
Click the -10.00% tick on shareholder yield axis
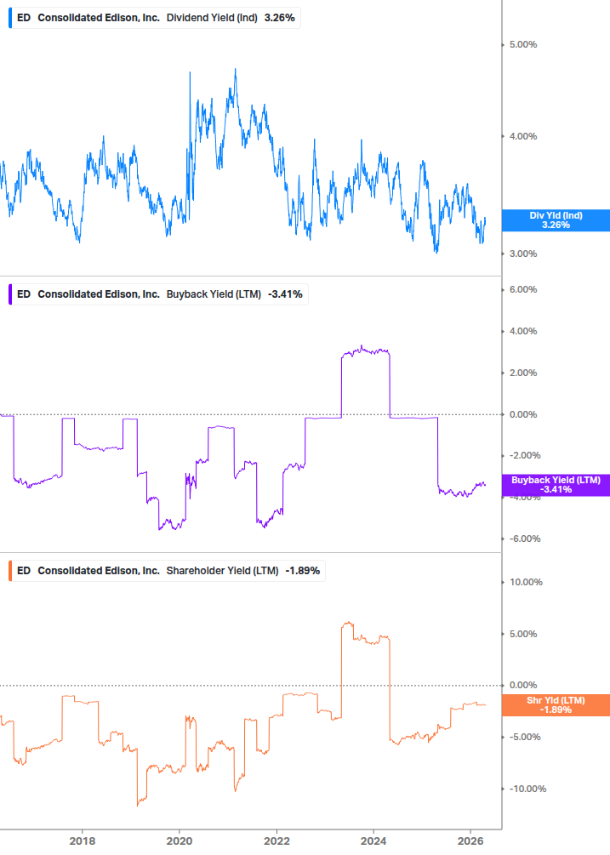pyautogui.click(x=527, y=789)
